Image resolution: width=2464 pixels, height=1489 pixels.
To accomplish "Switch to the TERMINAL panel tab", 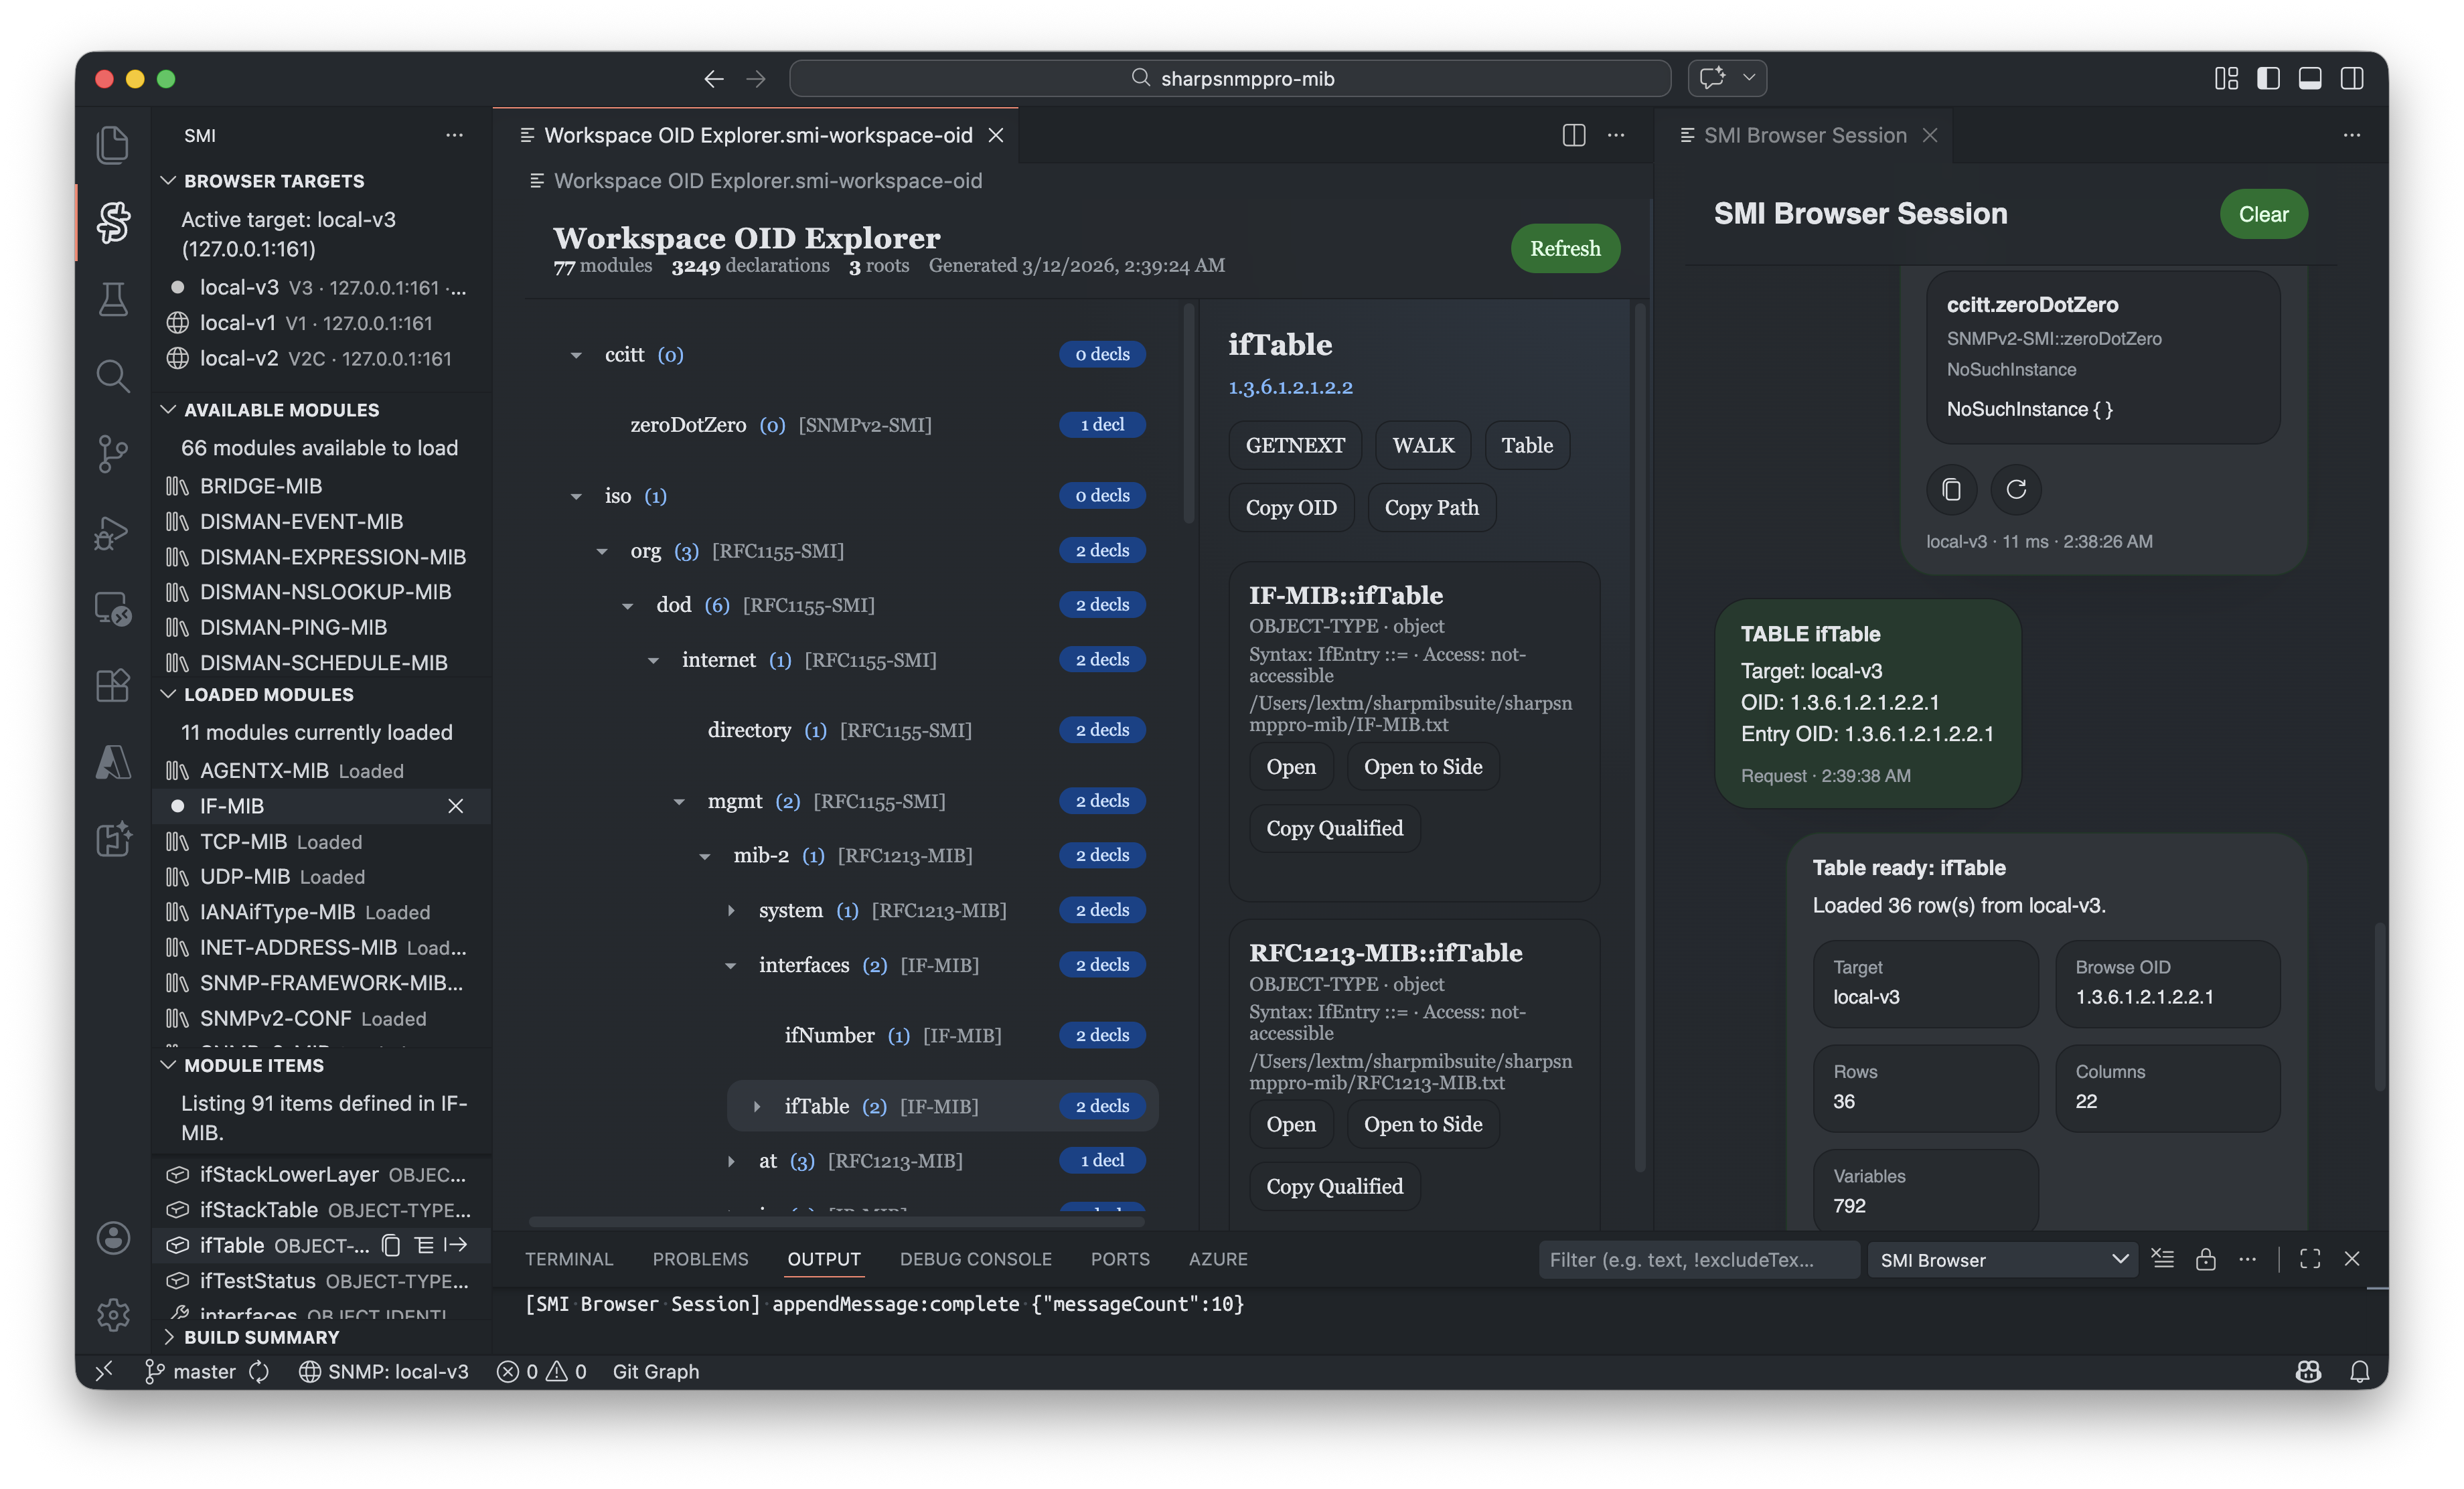I will 568,1259.
